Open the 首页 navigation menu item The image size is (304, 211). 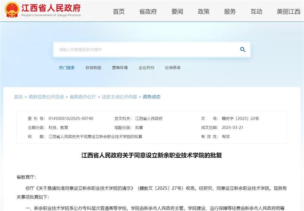pyautogui.click(x=119, y=12)
